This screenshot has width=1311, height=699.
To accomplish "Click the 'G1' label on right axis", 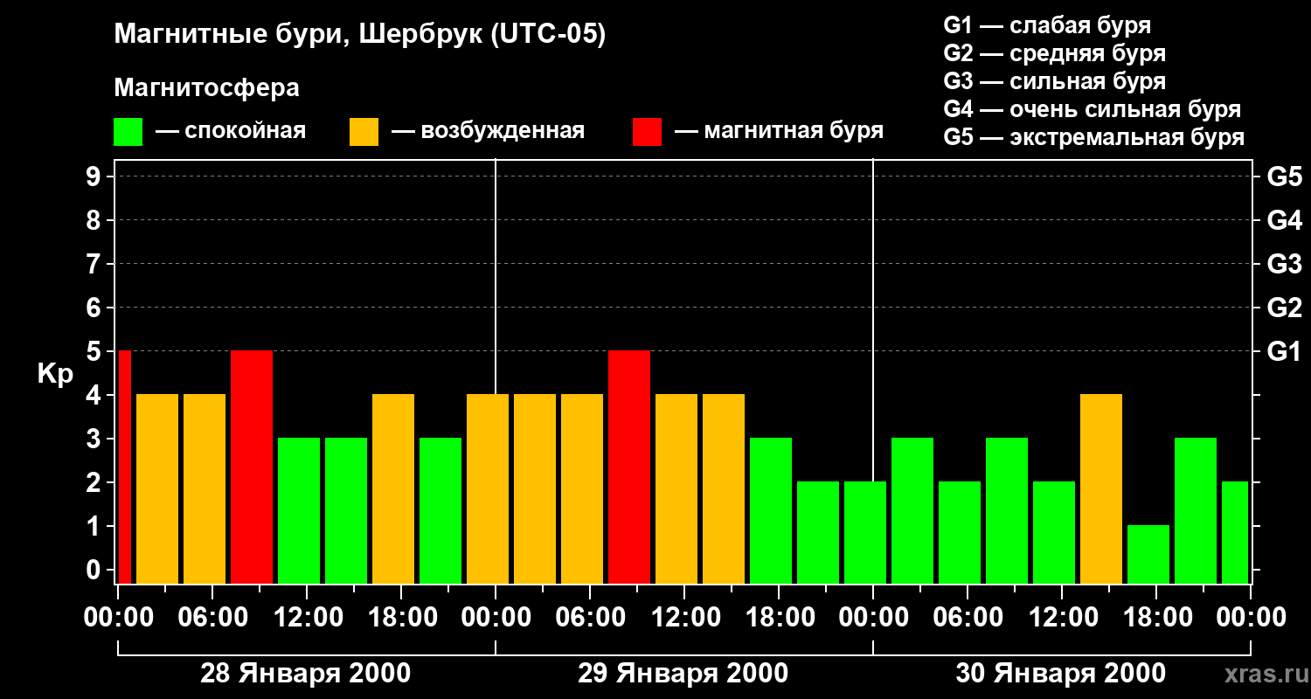I will (x=1284, y=352).
